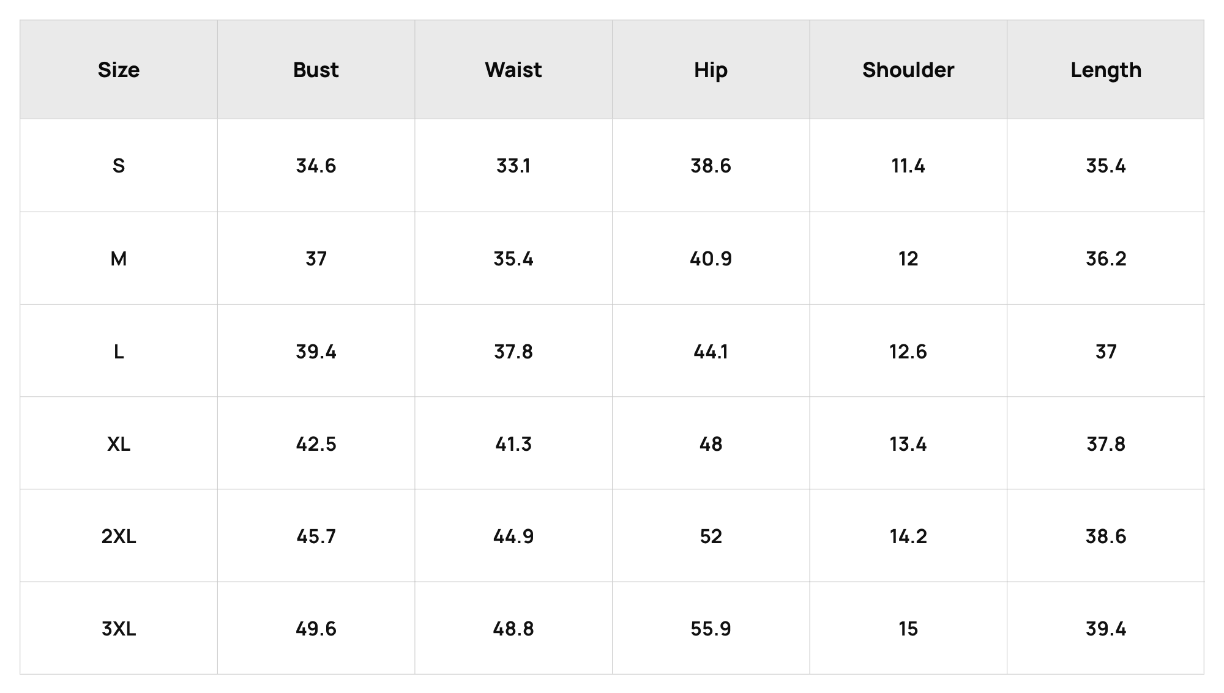Select the Hip column header

(711, 70)
